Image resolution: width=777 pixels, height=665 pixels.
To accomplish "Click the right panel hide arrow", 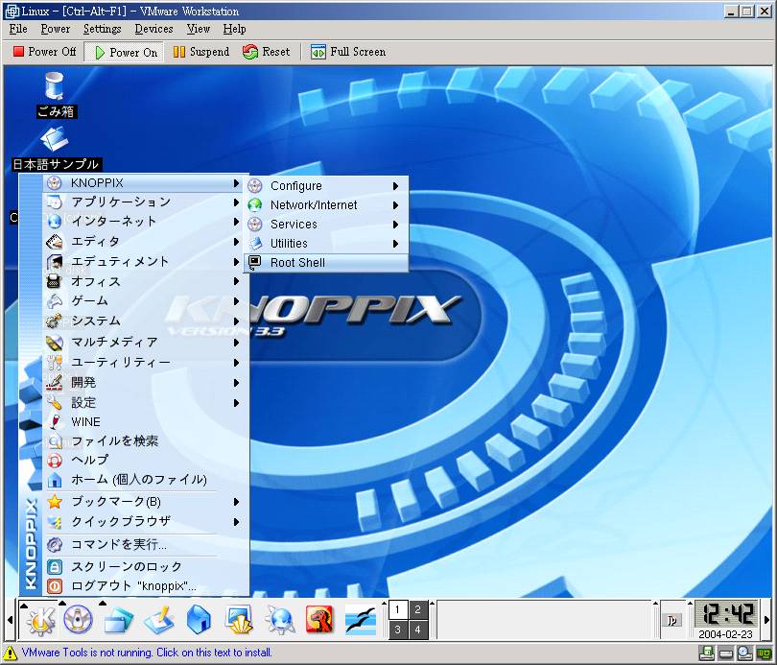I will point(767,620).
